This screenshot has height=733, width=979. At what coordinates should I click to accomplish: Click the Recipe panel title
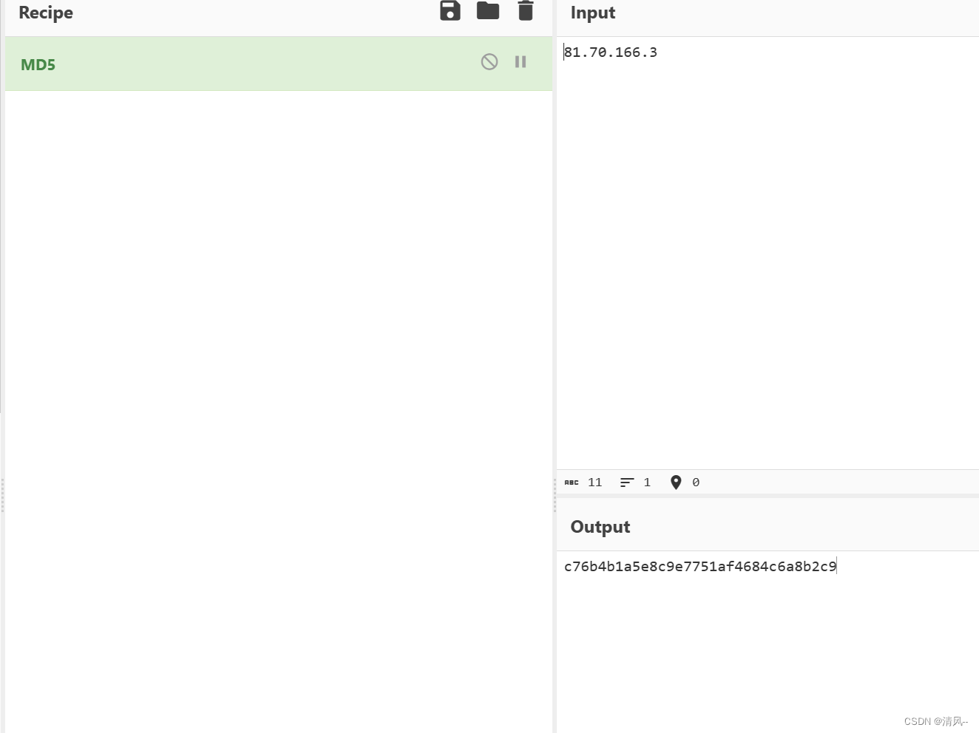46,13
